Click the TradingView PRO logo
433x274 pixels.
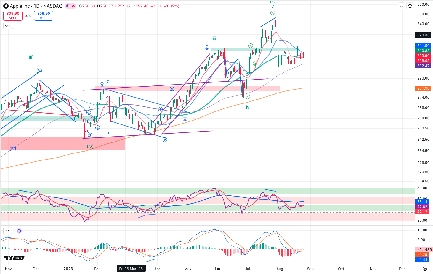coord(14,258)
